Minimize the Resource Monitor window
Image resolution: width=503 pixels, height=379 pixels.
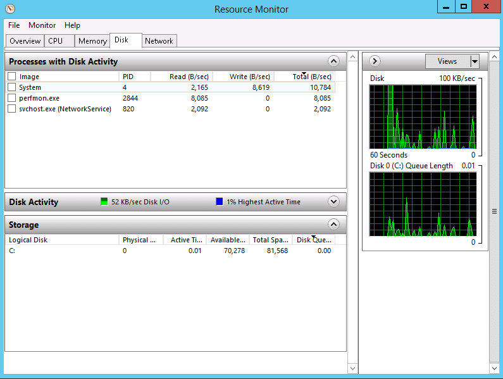tap(446, 7)
